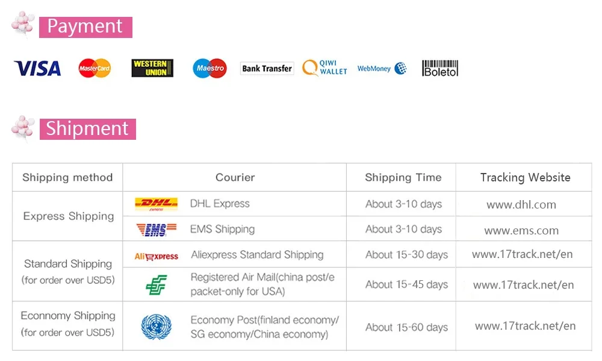Click the green China Post logo
The image size is (602, 361).
(157, 285)
